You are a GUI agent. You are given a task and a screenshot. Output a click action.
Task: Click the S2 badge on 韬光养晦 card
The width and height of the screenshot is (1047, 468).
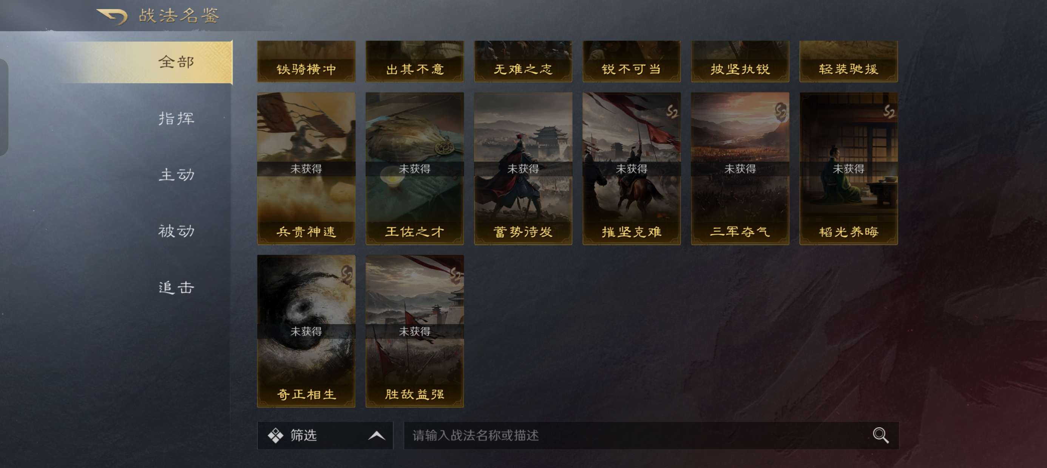pyautogui.click(x=889, y=111)
